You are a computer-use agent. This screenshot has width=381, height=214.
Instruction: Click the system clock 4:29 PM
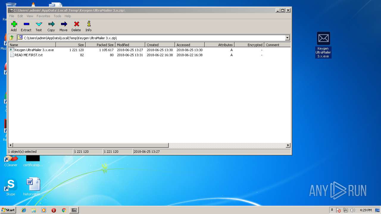366,210
